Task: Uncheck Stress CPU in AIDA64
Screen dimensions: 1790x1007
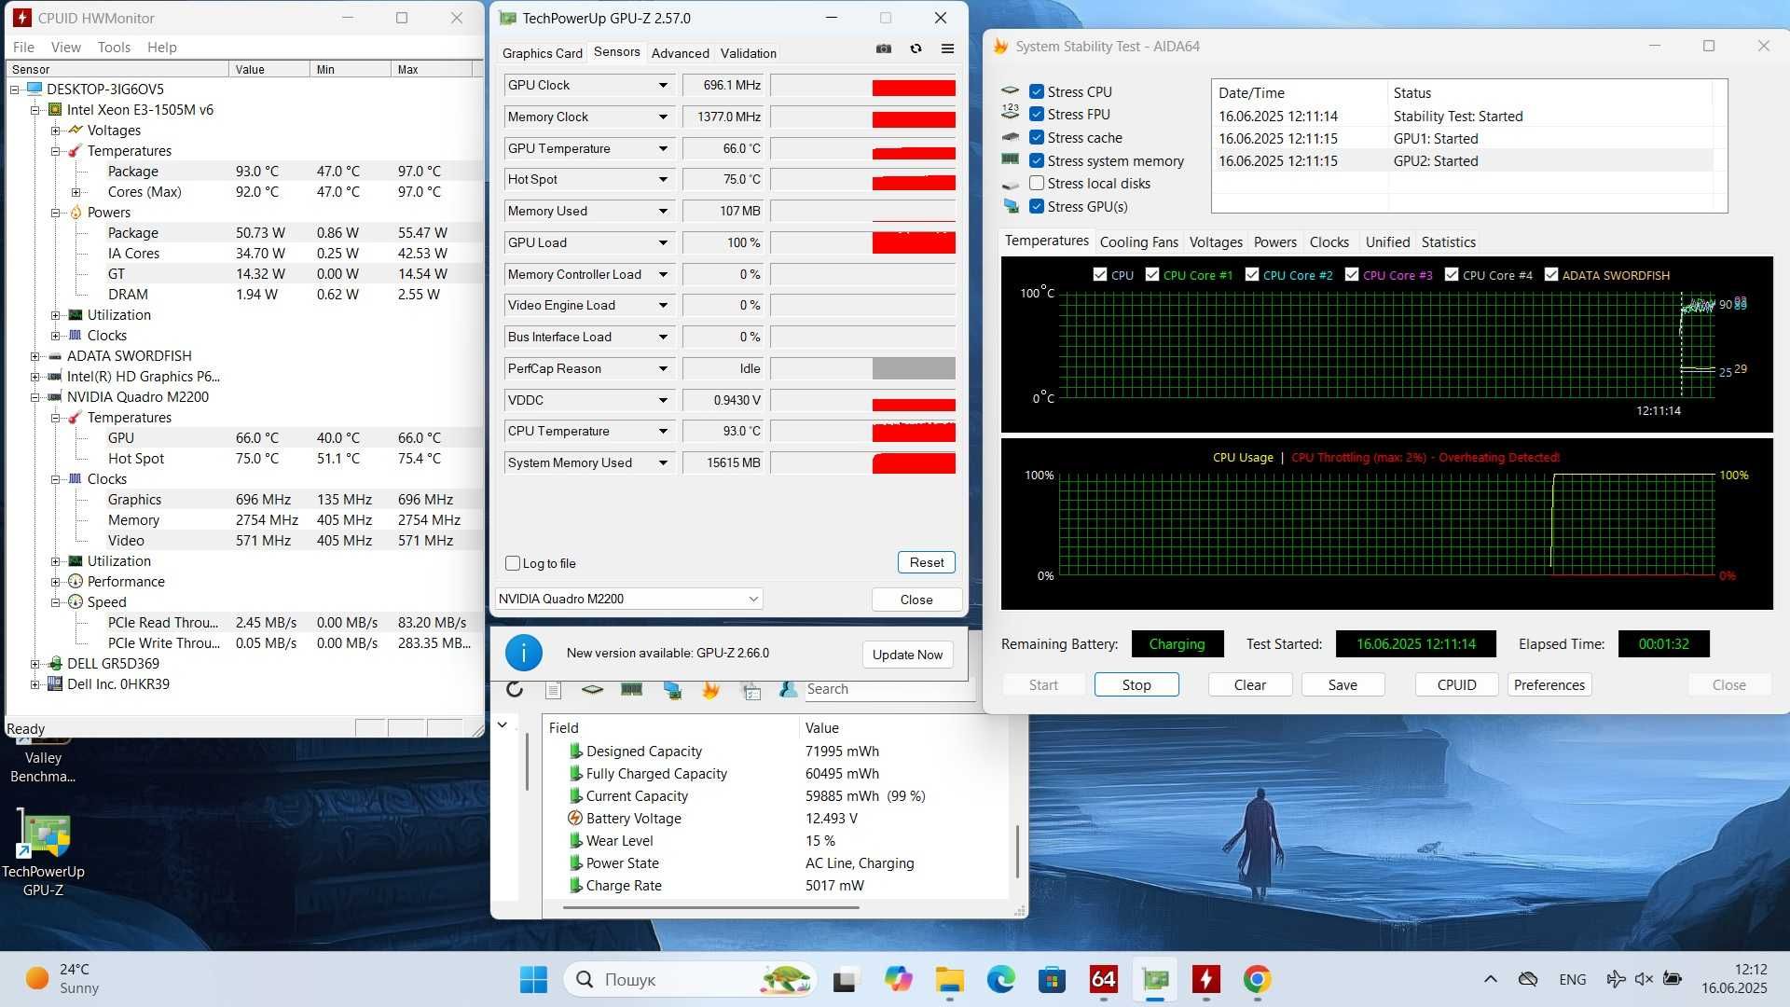Action: [x=1036, y=91]
